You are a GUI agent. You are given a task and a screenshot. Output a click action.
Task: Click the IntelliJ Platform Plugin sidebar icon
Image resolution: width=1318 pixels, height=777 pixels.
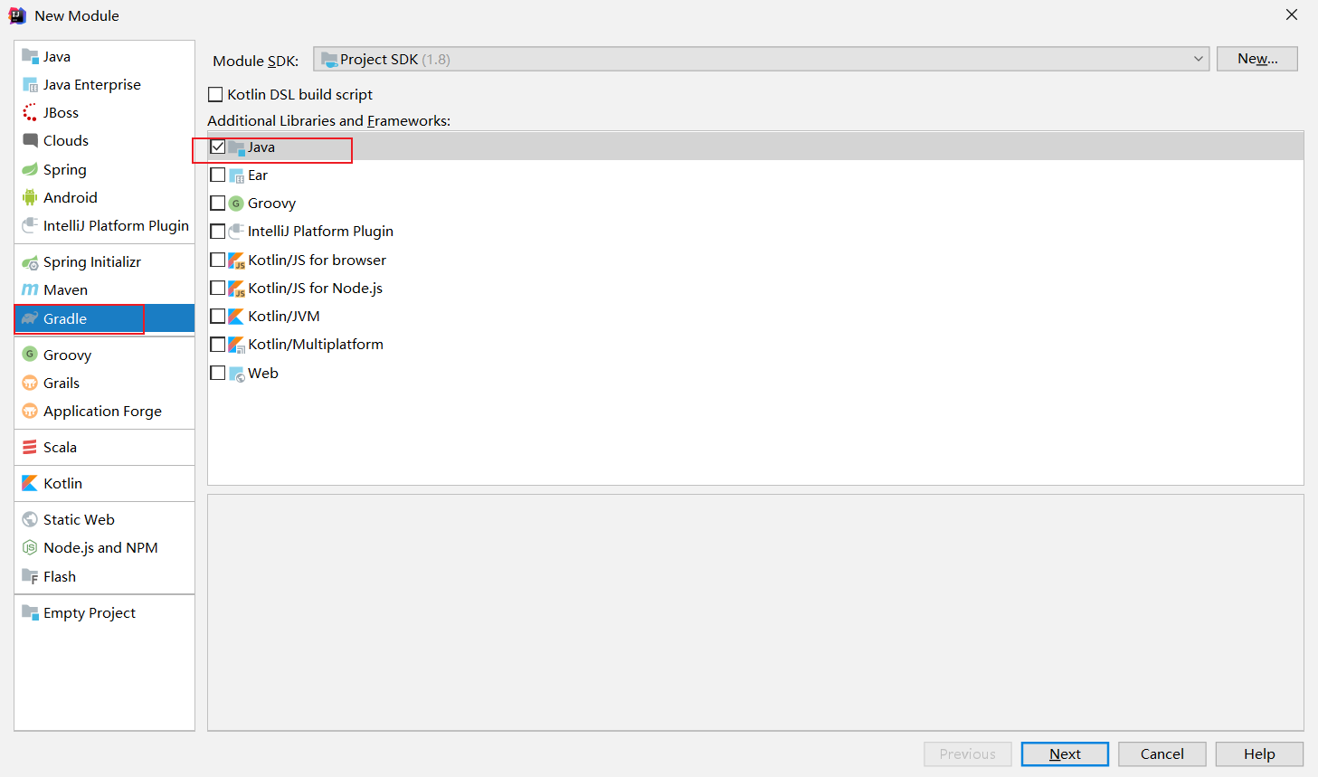click(x=30, y=226)
